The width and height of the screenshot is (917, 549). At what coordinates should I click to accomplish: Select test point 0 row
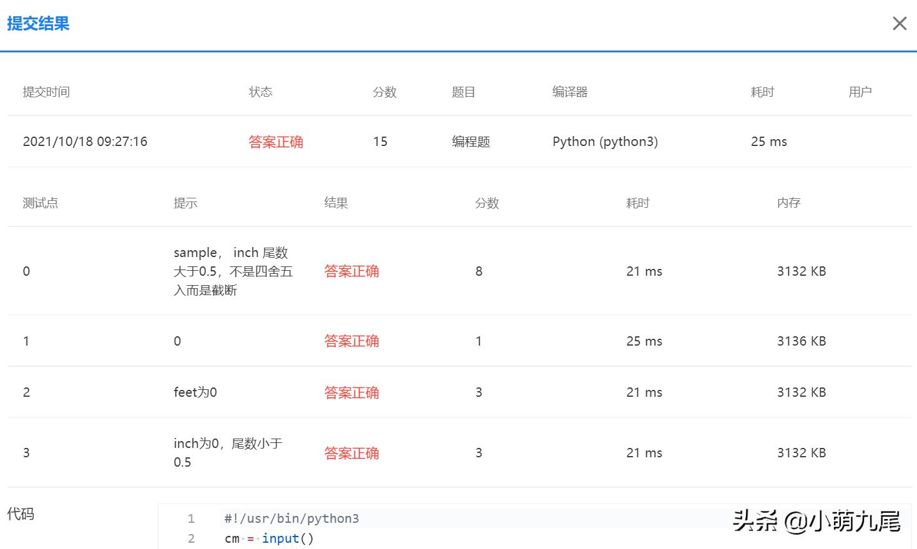tap(26, 271)
